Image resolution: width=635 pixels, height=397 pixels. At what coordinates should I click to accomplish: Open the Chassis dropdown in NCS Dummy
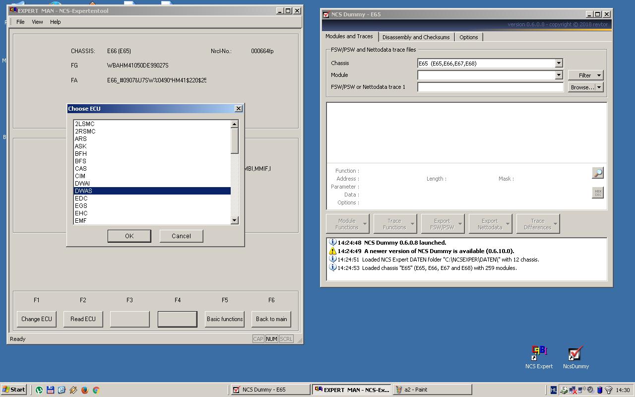[x=559, y=63]
